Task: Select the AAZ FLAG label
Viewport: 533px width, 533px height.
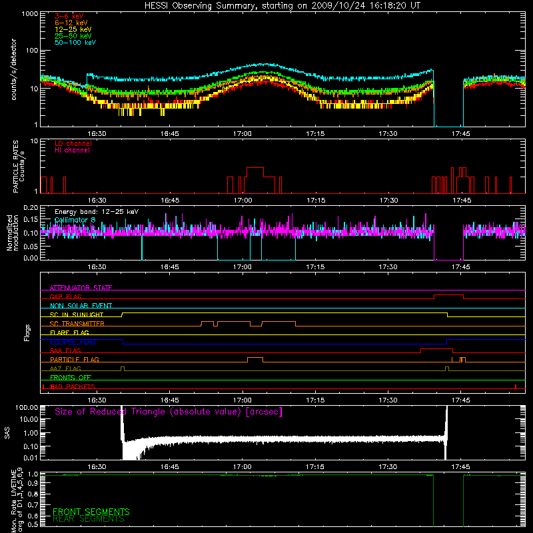Action: click(x=65, y=368)
